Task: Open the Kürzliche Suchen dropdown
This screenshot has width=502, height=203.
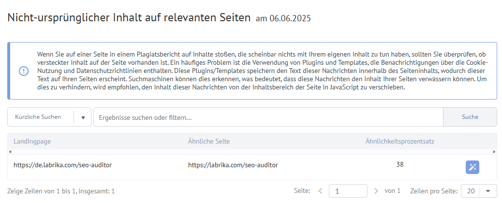Action: (x=49, y=117)
